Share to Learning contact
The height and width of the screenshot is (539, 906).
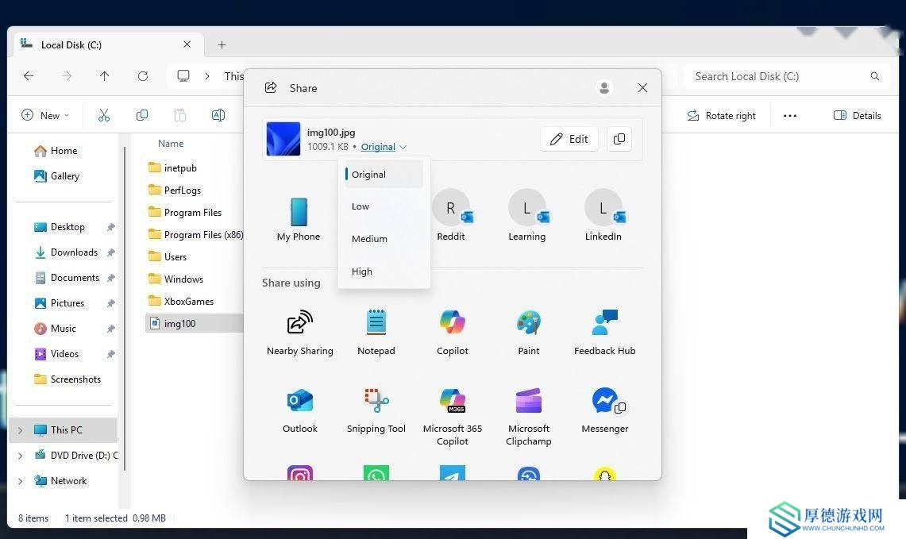click(x=526, y=215)
